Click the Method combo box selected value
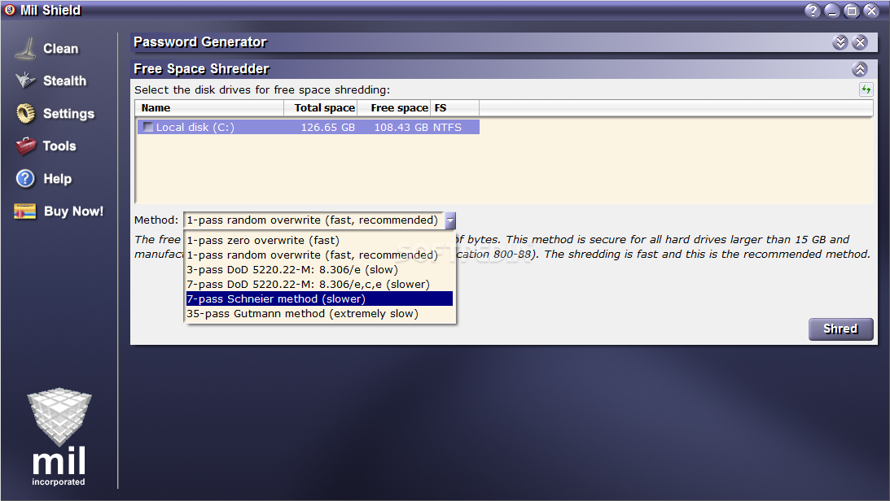The image size is (890, 501). 313,220
